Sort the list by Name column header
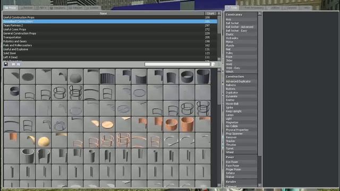 [x=103, y=13]
